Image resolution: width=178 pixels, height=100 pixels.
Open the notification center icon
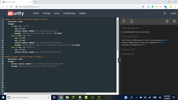(x=174, y=97)
